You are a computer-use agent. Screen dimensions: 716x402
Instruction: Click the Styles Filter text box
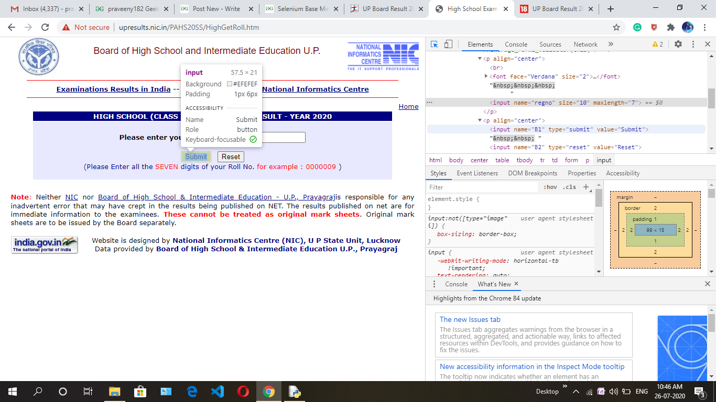tap(482, 187)
